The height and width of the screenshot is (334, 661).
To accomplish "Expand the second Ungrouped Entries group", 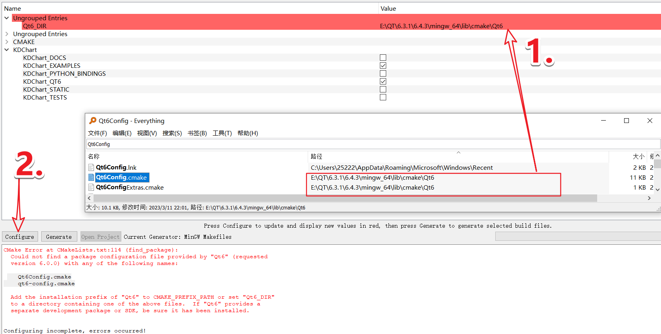I will (x=7, y=34).
